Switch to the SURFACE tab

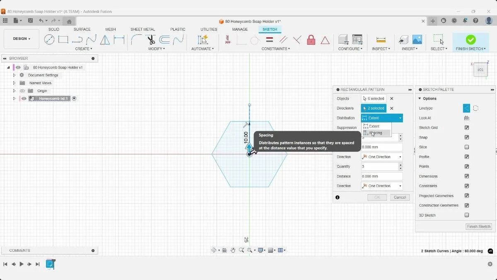82,29
